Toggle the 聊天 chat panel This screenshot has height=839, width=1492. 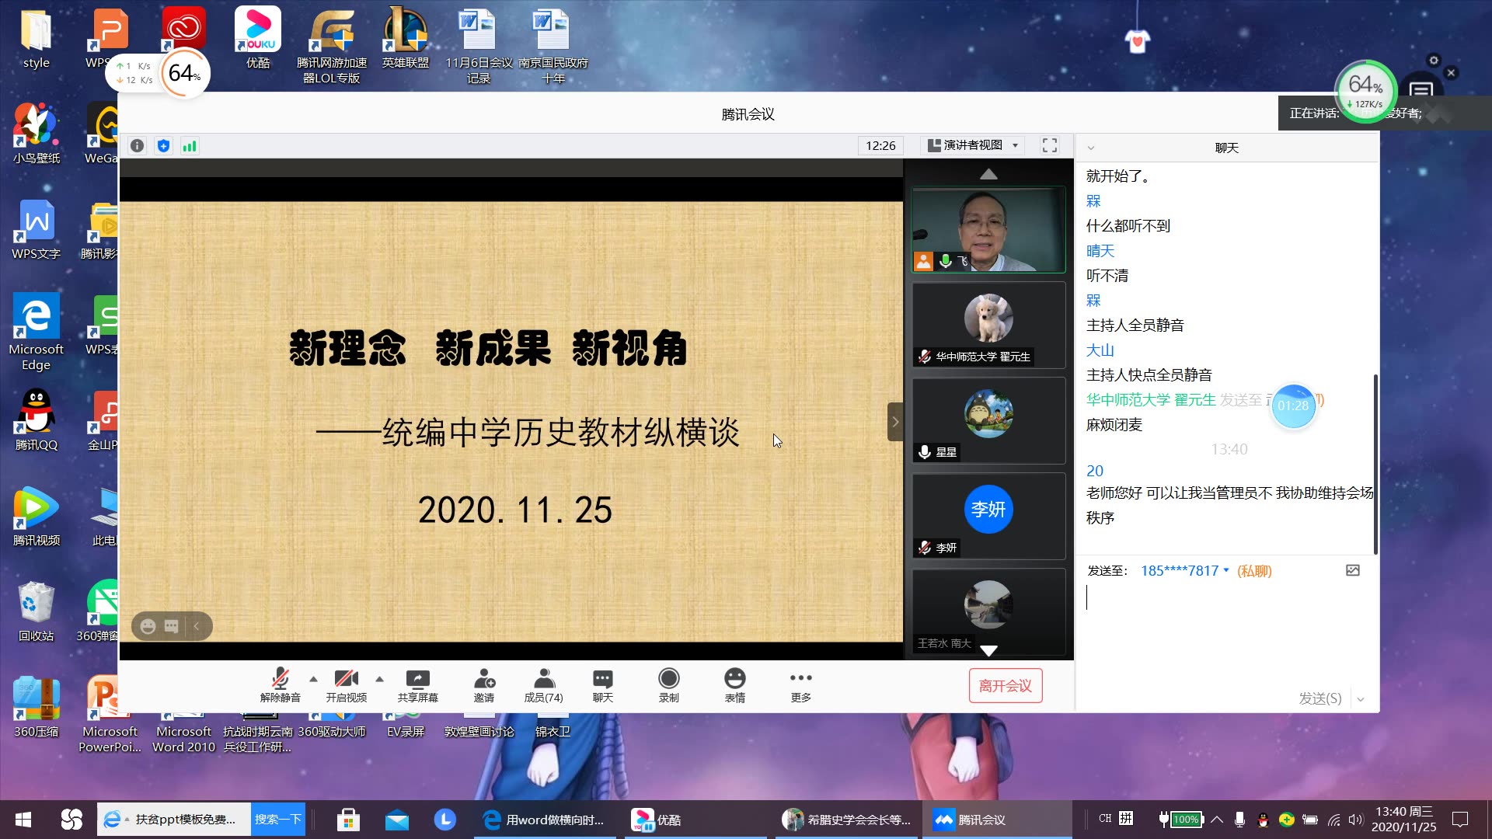point(603,685)
